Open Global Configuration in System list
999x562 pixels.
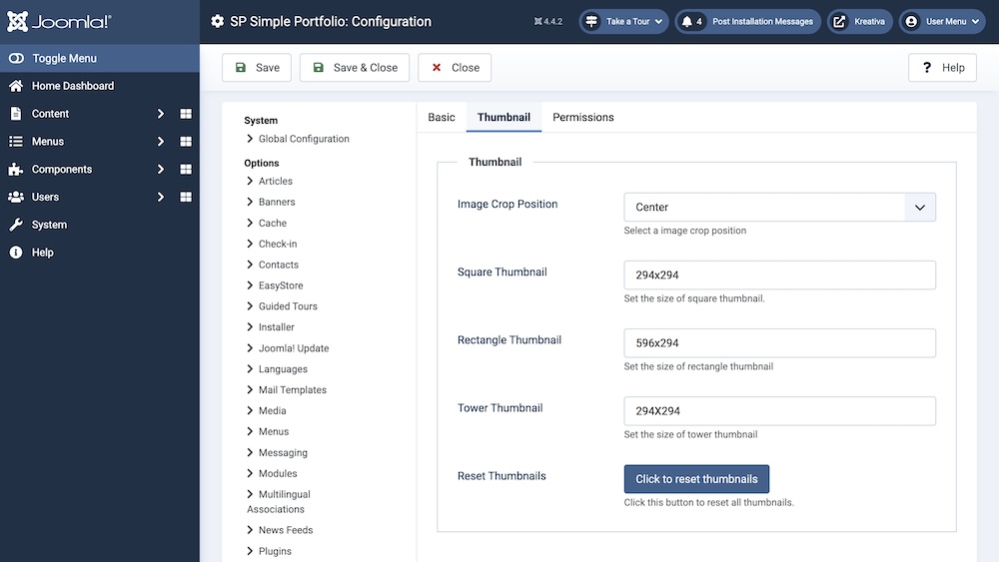303,139
